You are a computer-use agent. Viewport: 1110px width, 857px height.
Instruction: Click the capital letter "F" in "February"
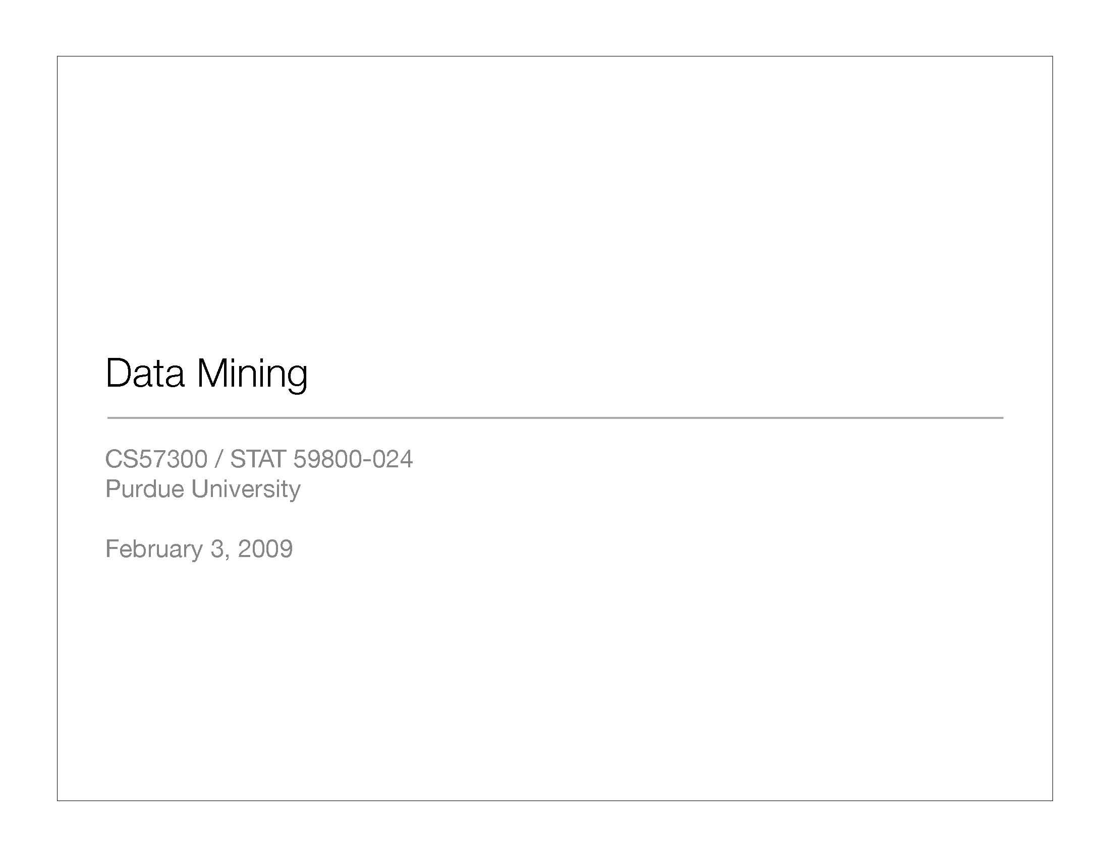[112, 549]
